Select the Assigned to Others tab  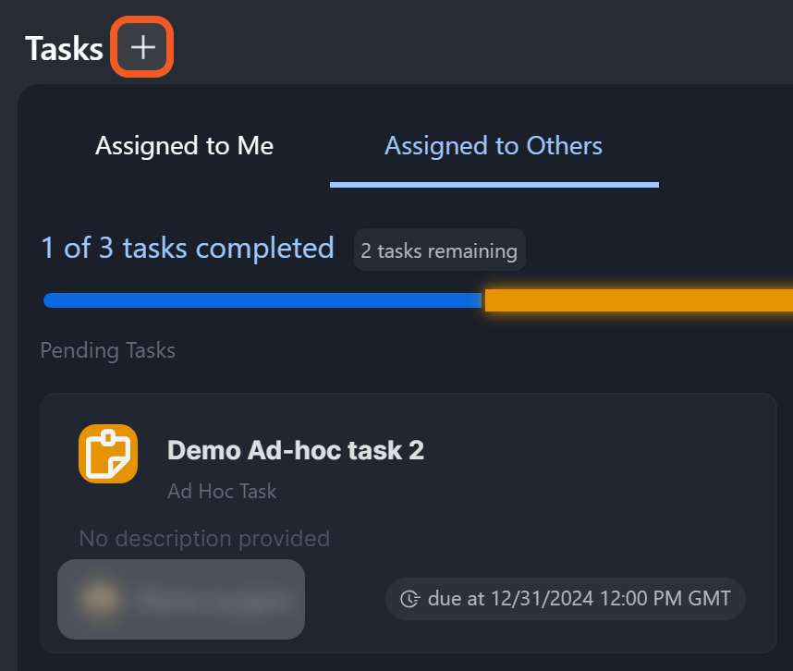(x=494, y=146)
